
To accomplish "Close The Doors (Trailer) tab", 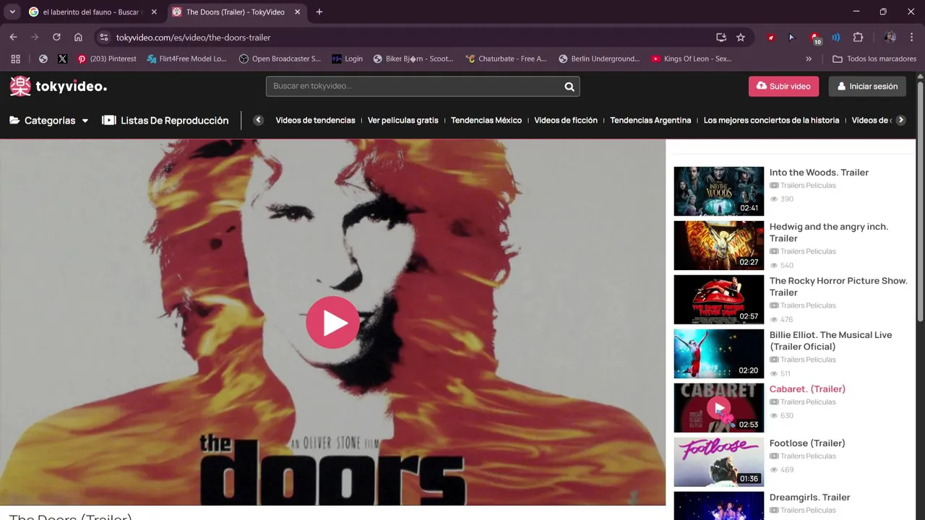I will pos(297,12).
